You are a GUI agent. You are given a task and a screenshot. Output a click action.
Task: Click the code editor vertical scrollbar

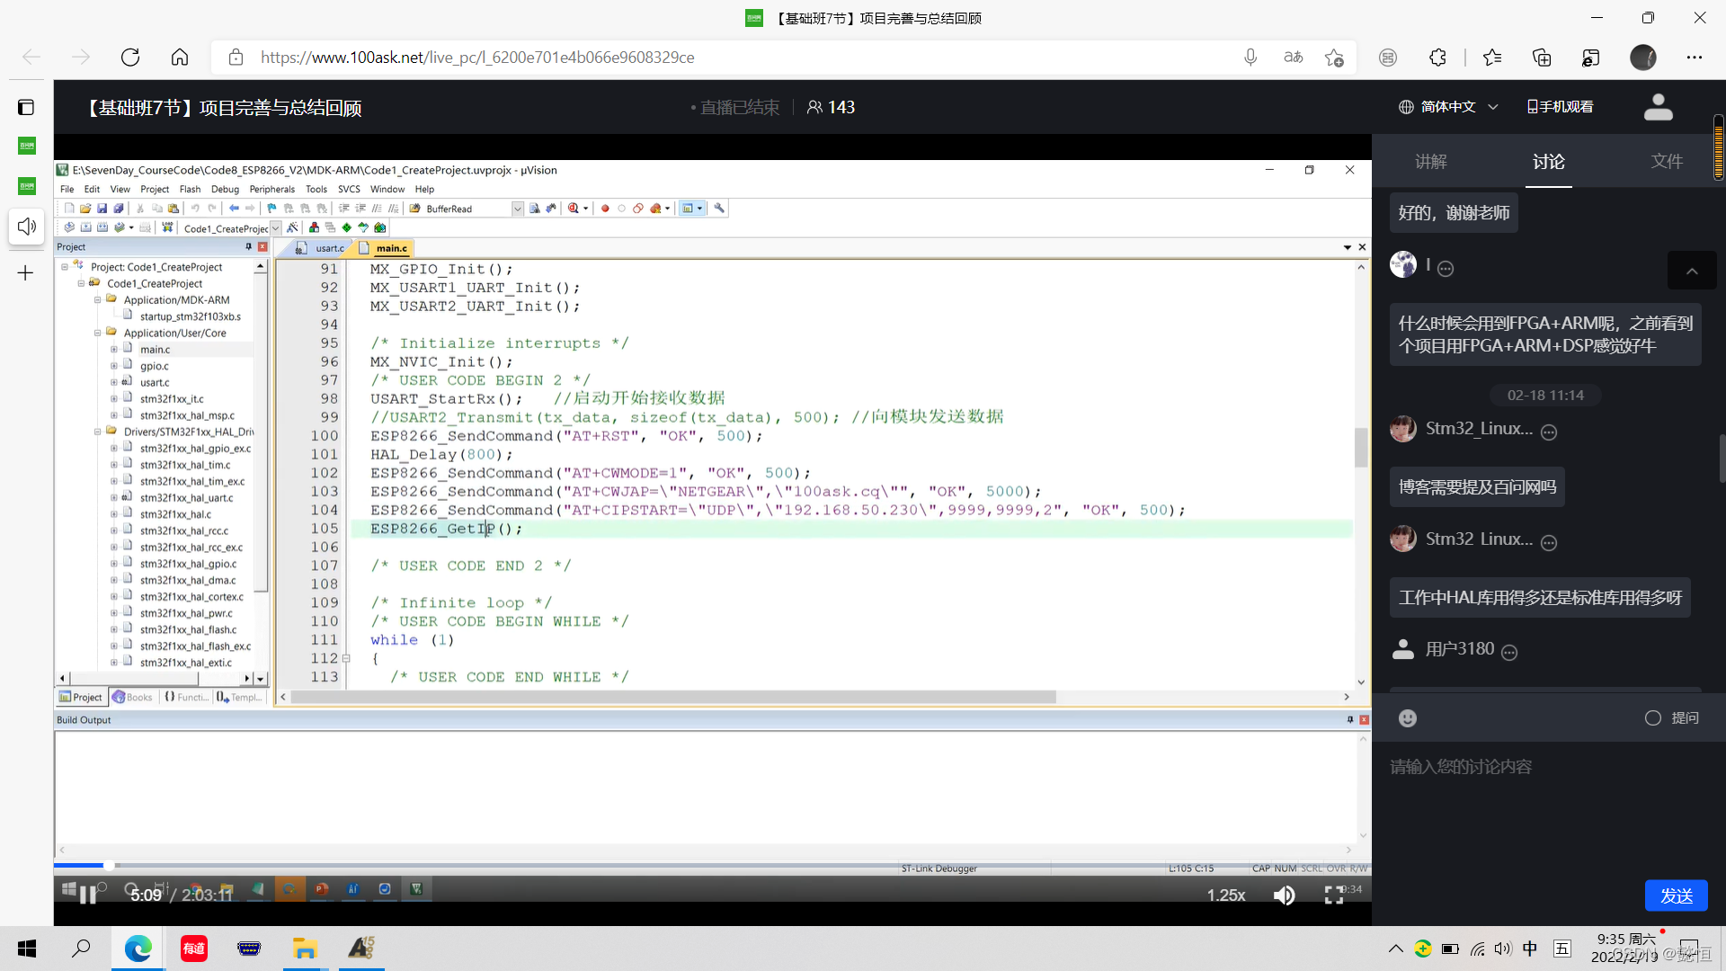tap(1361, 448)
